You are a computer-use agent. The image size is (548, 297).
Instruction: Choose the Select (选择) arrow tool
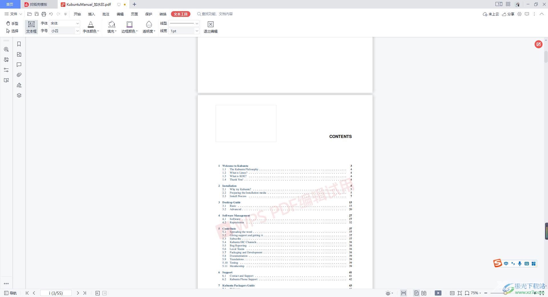pos(12,31)
